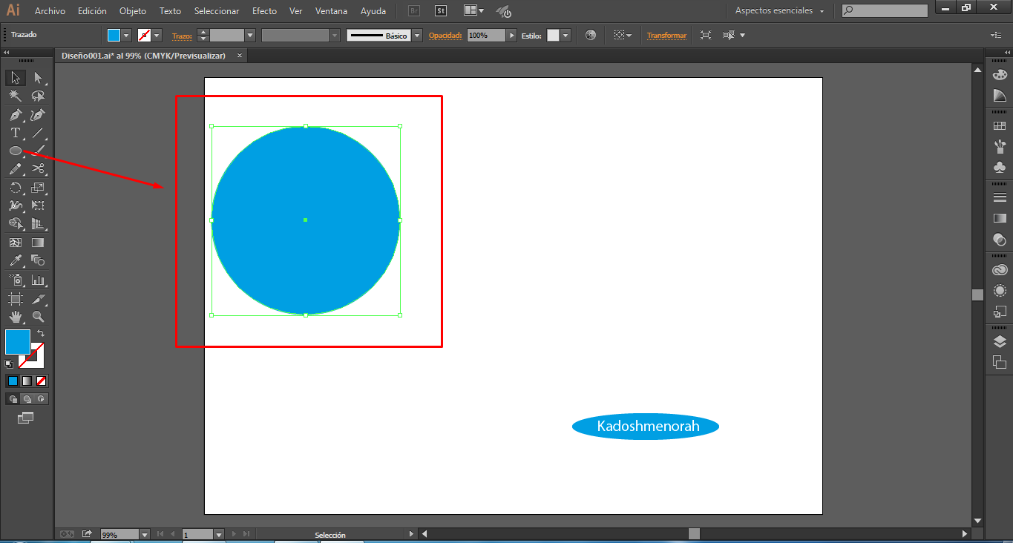The height and width of the screenshot is (543, 1013).
Task: Change screen mode button in toolbox
Action: pyautogui.click(x=26, y=418)
